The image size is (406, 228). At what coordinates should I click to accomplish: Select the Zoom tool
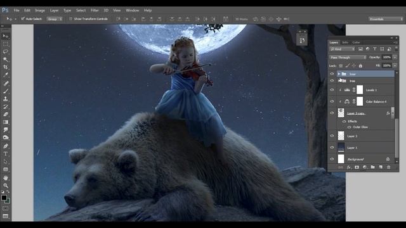6,186
